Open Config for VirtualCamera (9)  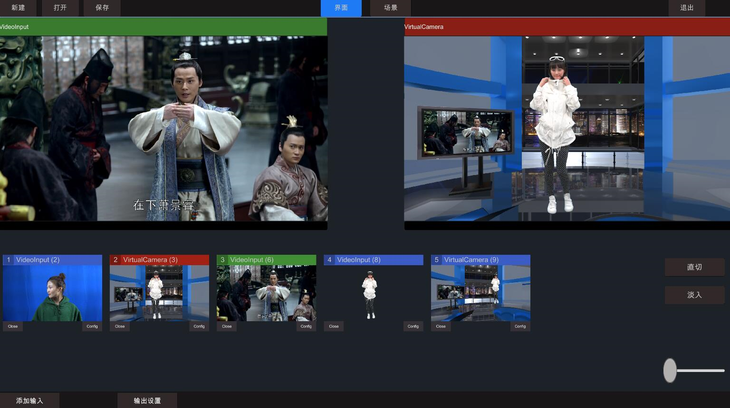tap(520, 326)
